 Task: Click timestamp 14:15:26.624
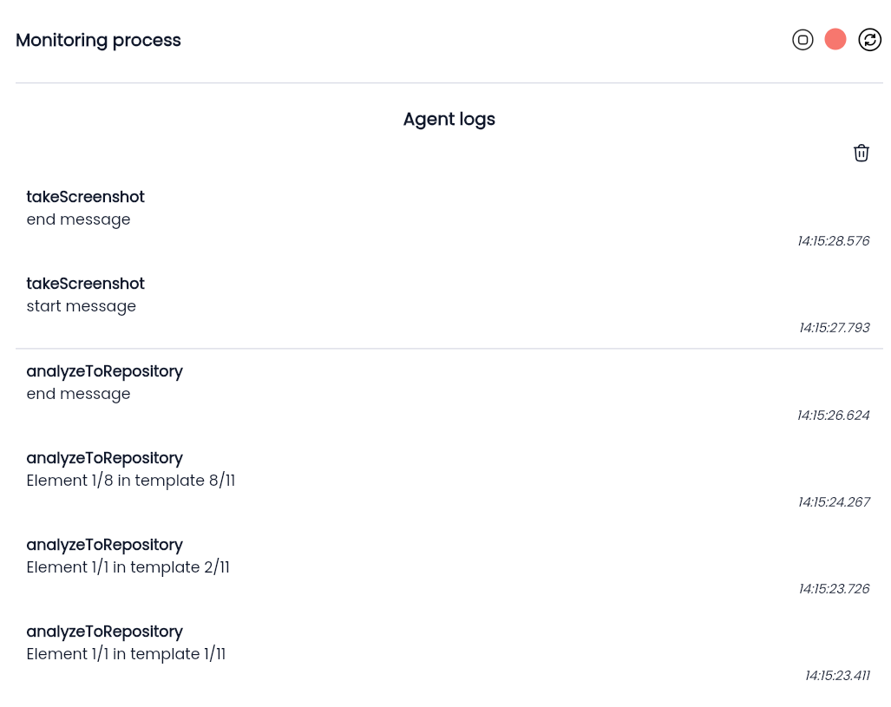833,416
